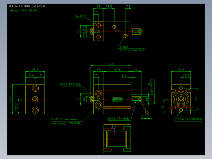The image size is (212, 159).
Task: Click the 2-ø5.5 annotation in top view
Action: (81, 16)
